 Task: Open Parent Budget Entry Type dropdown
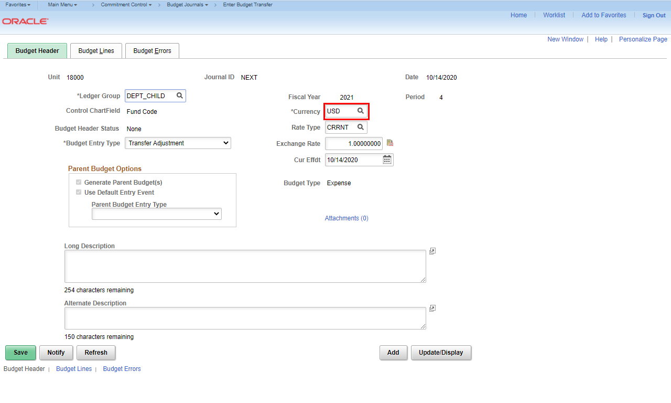156,214
